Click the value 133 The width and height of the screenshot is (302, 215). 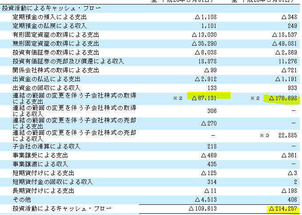coord(212,88)
